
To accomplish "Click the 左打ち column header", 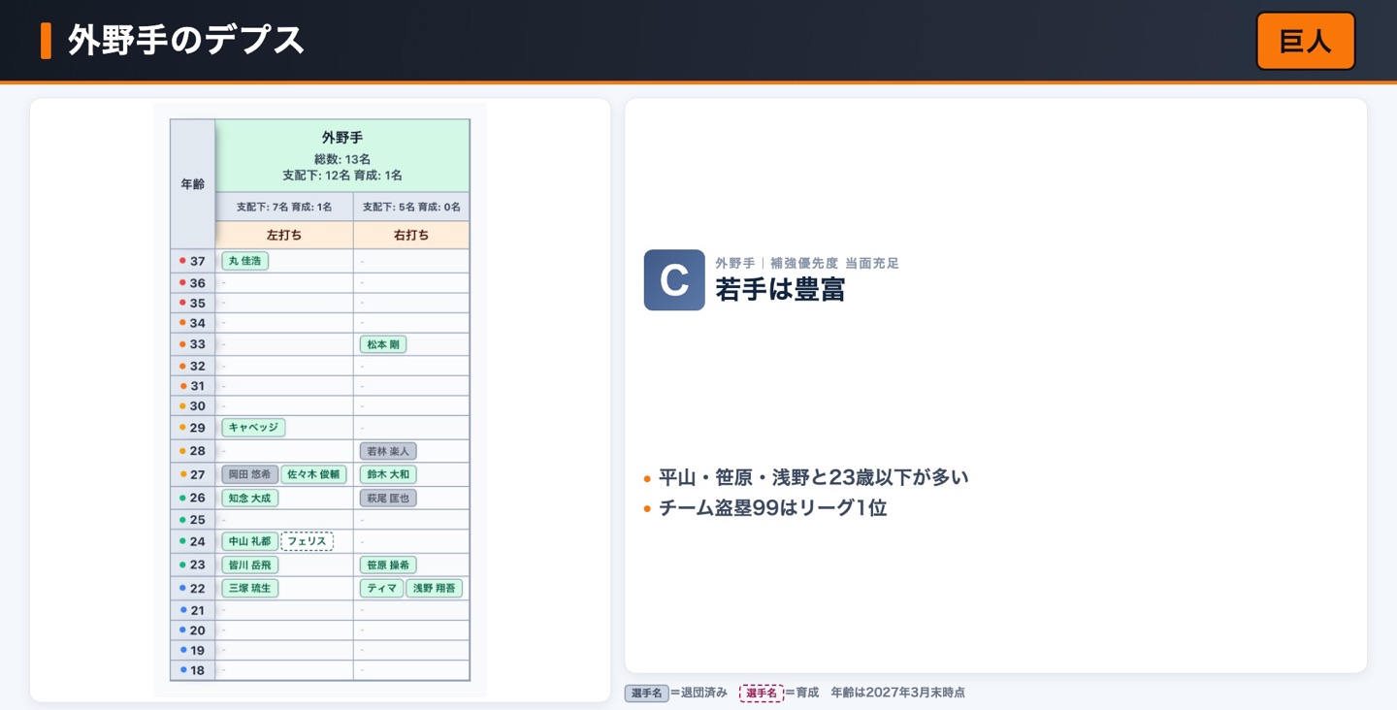I will 284,235.
